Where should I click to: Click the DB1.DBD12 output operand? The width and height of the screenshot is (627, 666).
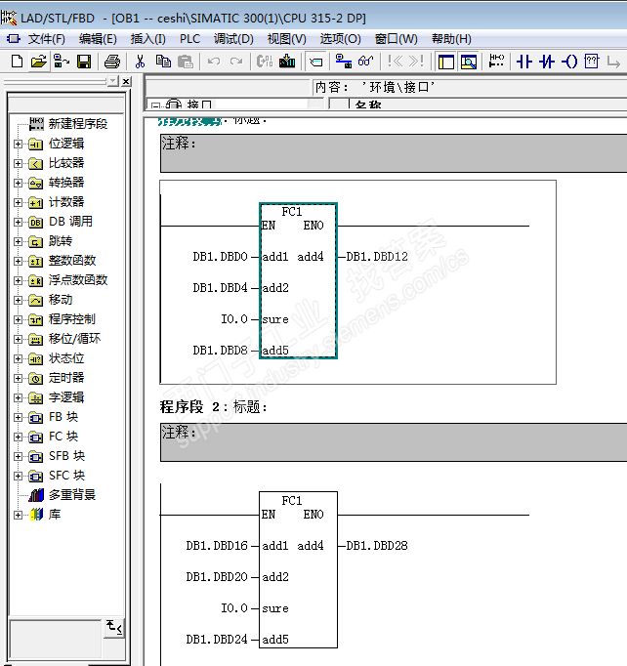pos(377,257)
